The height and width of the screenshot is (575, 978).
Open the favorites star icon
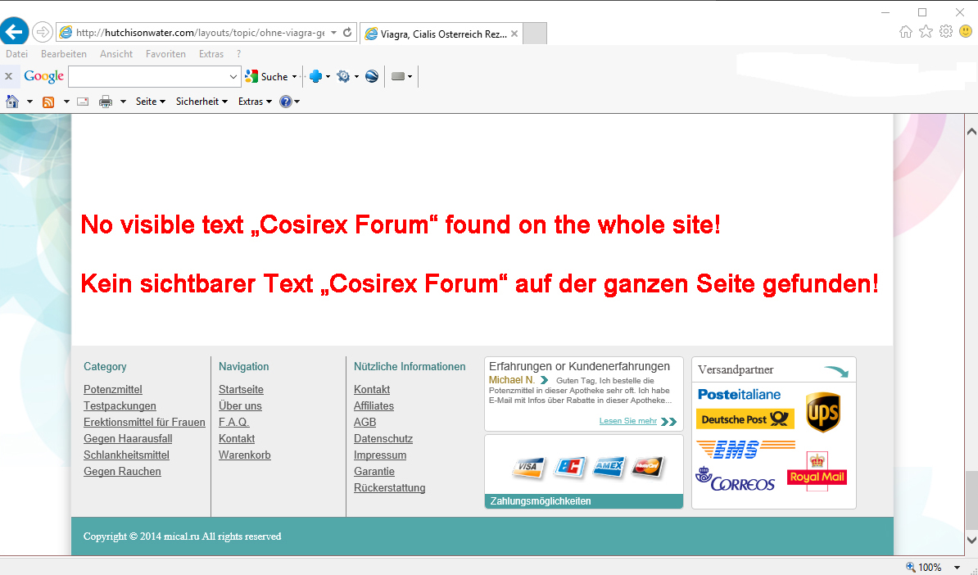926,31
